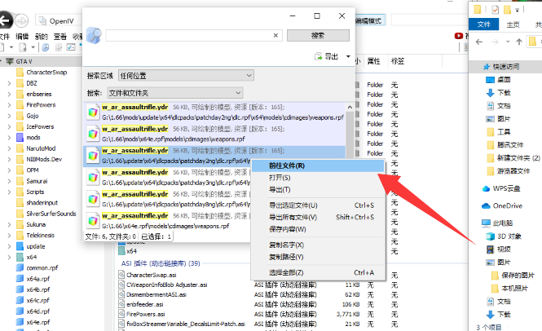Viewport: 542px width, 331px height.
Task: Choose 打开(S) in the context menu
Action: click(318, 178)
